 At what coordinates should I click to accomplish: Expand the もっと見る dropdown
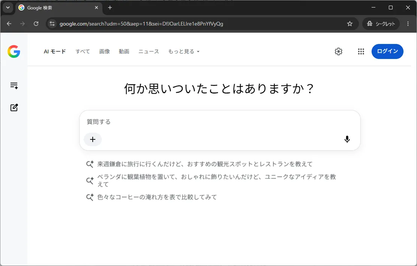[184, 51]
